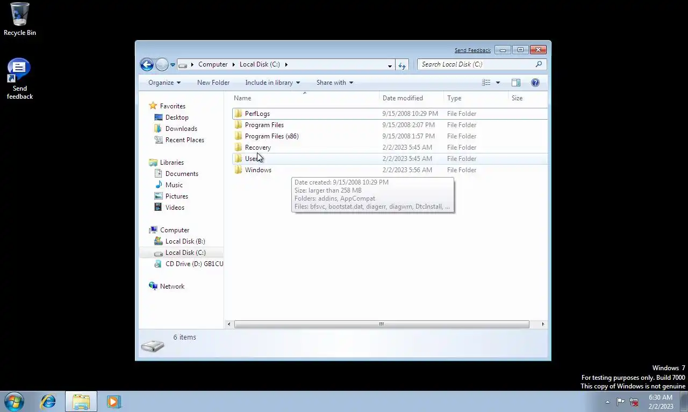Click the Windows Explorer taskbar button

tap(81, 401)
